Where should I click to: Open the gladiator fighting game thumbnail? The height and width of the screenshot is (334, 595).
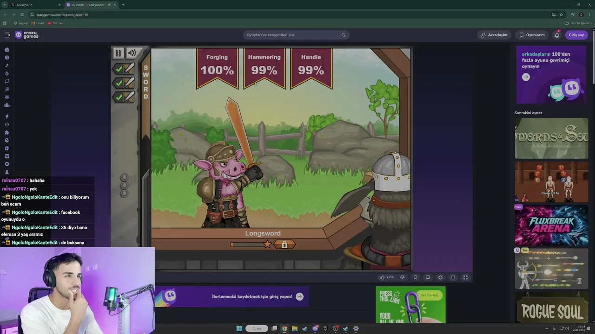pyautogui.click(x=551, y=182)
